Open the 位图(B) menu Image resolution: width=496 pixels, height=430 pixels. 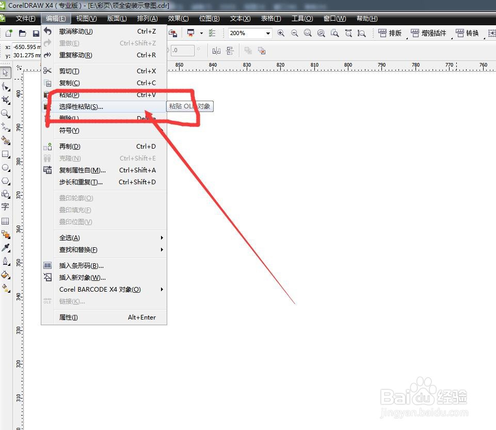209,19
